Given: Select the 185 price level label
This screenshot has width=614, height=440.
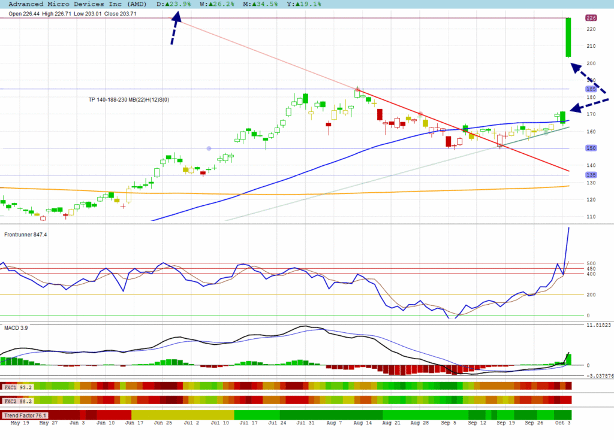Looking at the screenshot, I should 591,89.
